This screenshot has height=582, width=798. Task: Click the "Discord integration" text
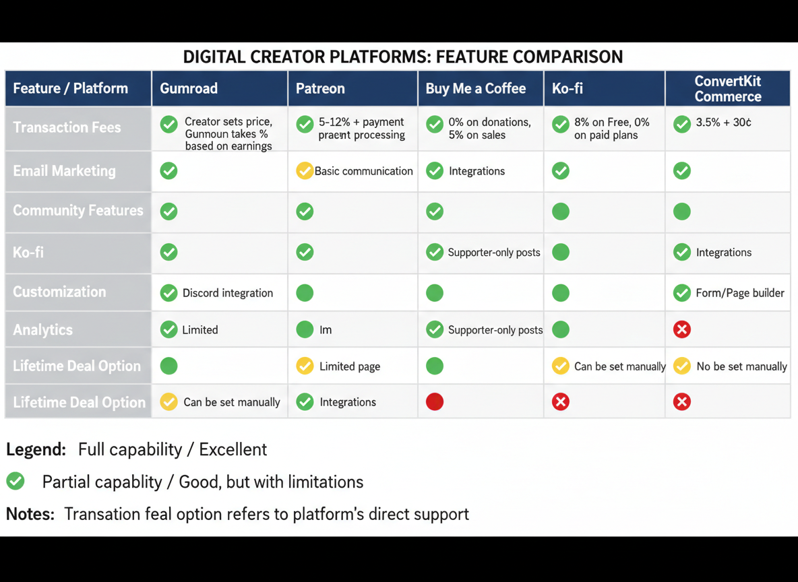point(228,293)
